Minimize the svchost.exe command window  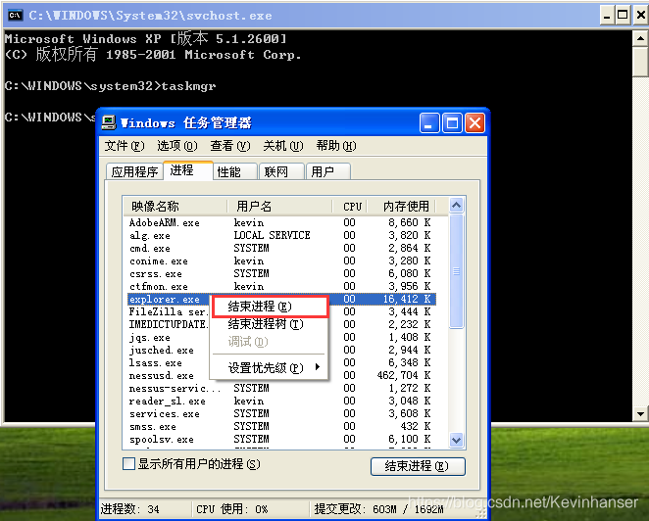tap(607, 16)
